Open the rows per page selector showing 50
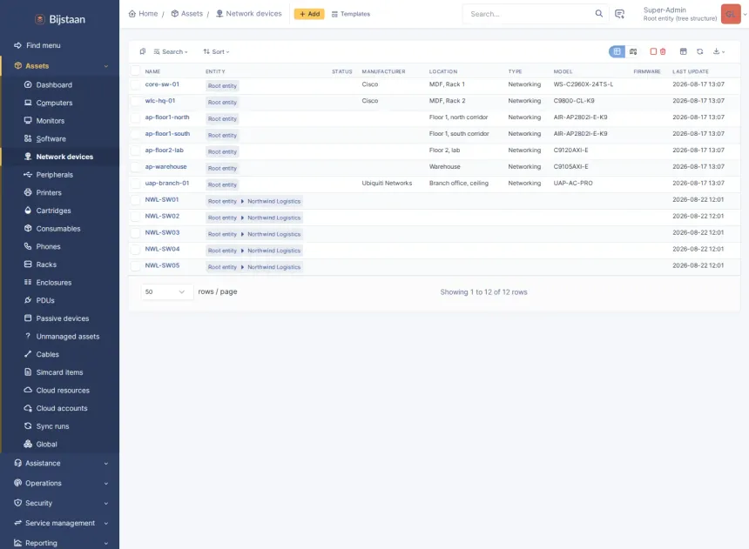The image size is (749, 549). pyautogui.click(x=166, y=291)
